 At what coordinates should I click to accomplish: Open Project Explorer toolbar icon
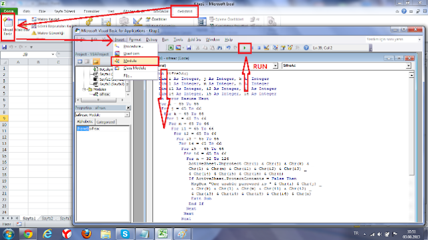point(275,48)
